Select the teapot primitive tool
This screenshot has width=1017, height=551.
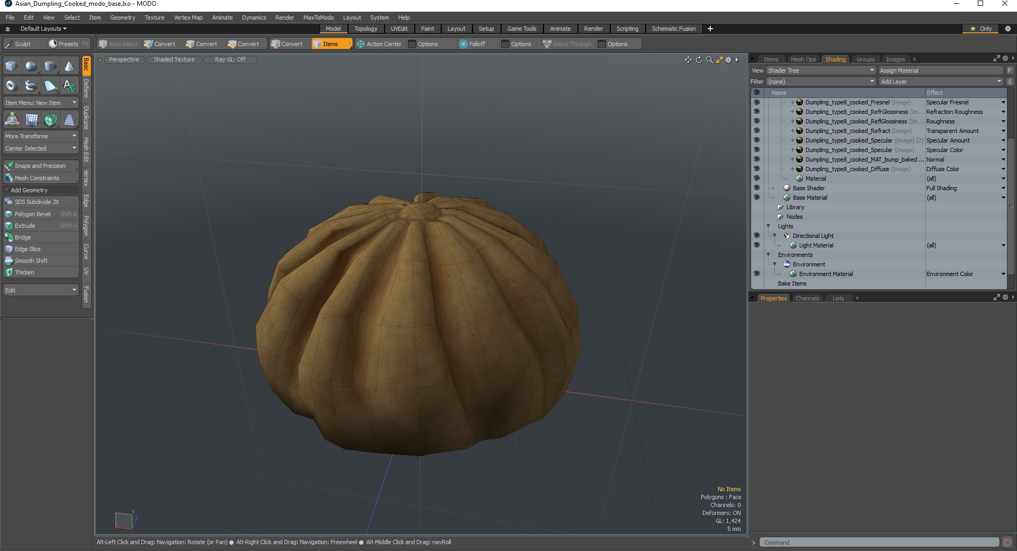[31, 85]
